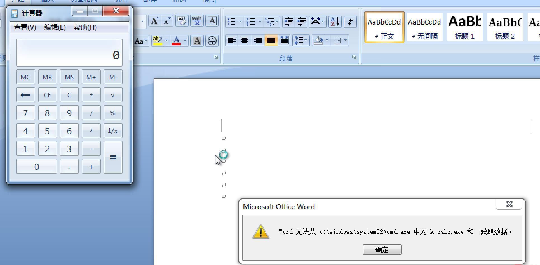Select the 无间隔 style
The height and width of the screenshot is (265, 540).
424,27
